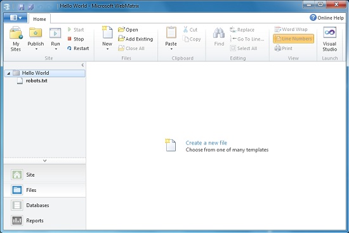Start the site with Start button
The height and width of the screenshot is (233, 349).
[76, 30]
